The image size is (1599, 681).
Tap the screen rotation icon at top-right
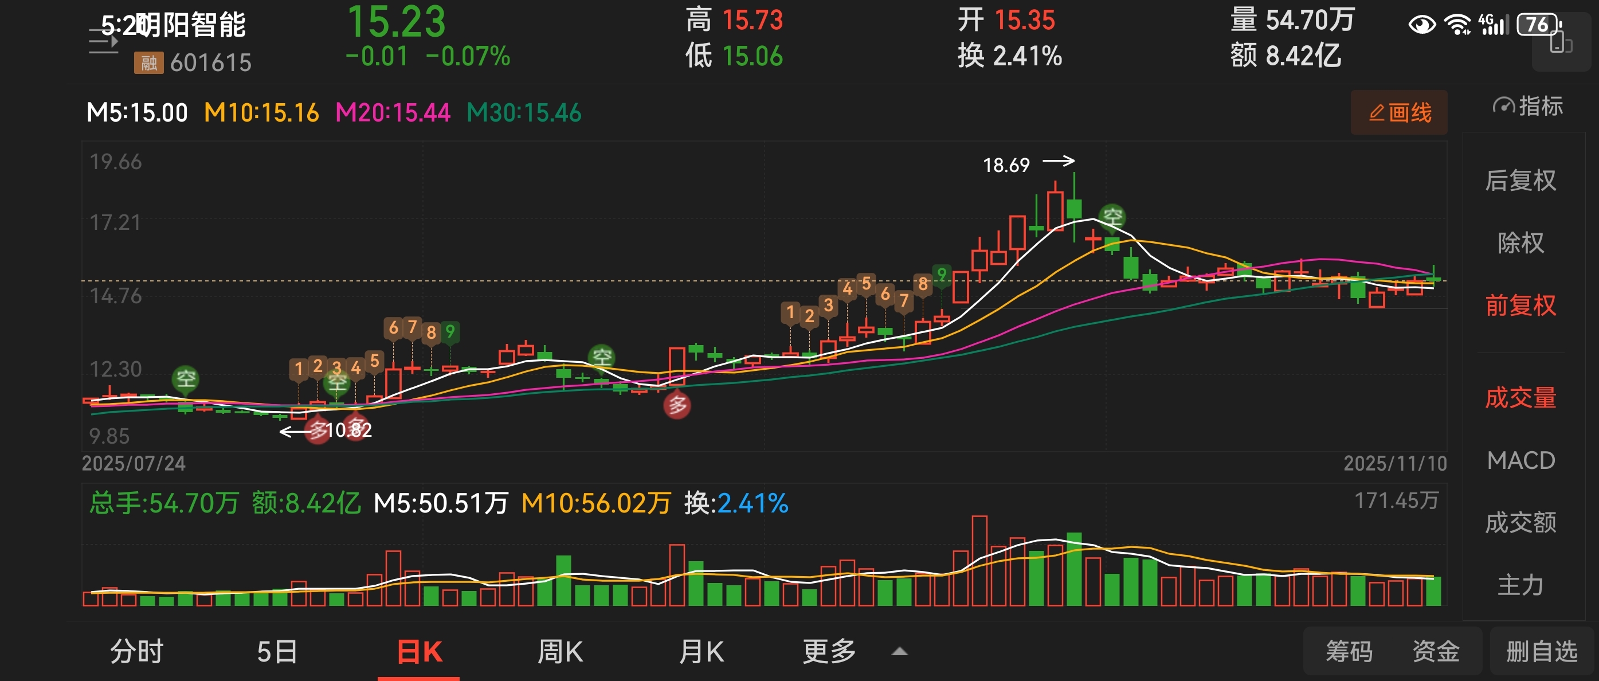[1561, 44]
